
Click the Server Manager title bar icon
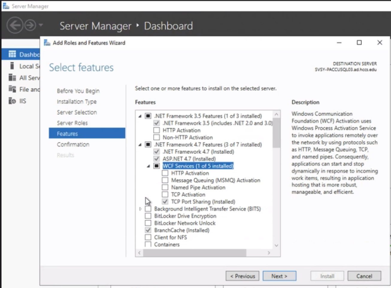coord(6,6)
